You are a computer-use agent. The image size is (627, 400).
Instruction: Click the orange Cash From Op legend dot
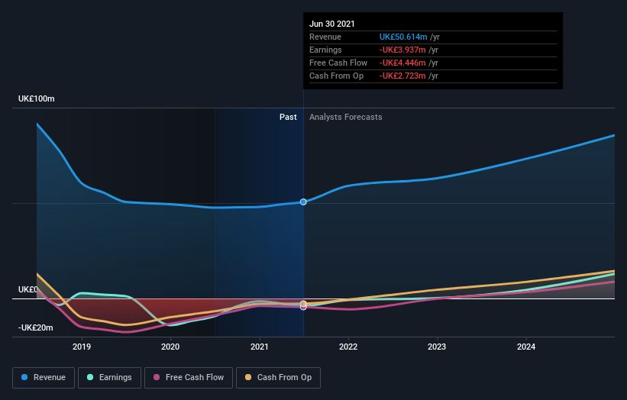tap(248, 377)
